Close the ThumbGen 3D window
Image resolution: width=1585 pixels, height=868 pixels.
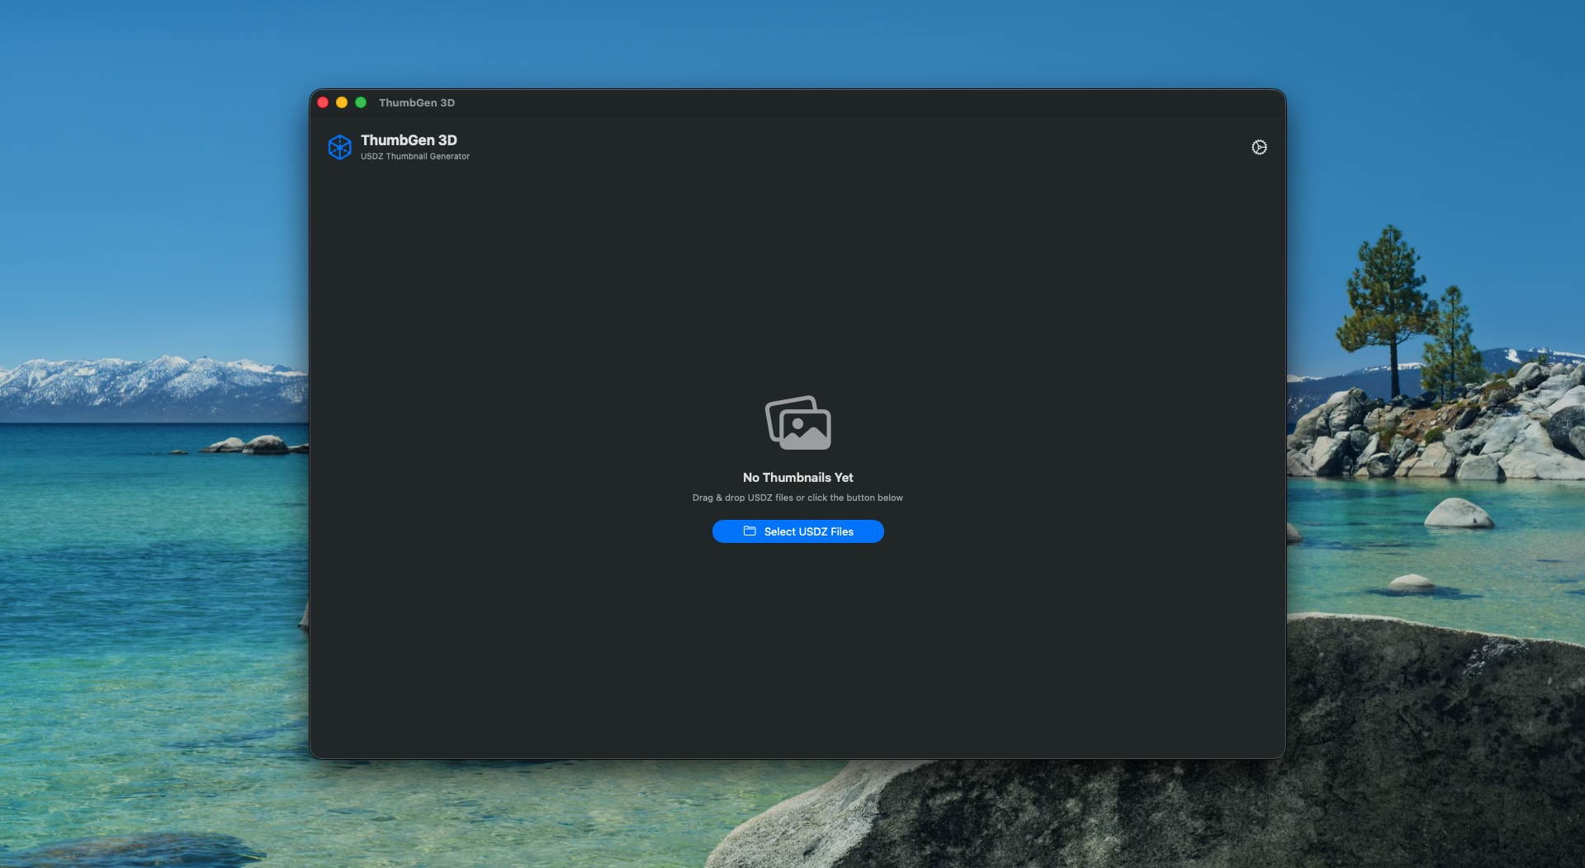pyautogui.click(x=323, y=102)
